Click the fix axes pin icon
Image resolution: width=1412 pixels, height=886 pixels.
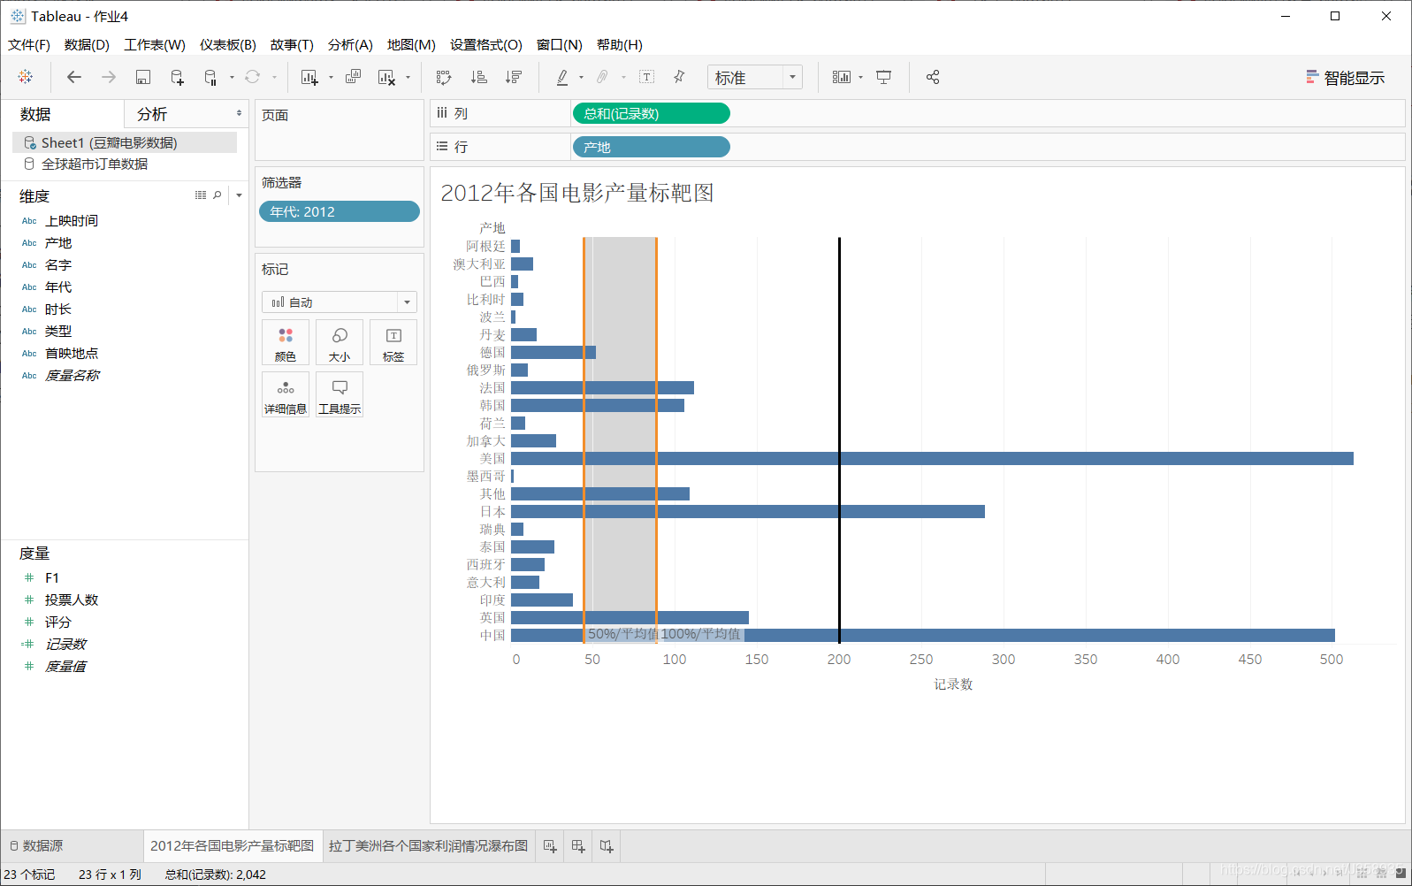pyautogui.click(x=679, y=77)
